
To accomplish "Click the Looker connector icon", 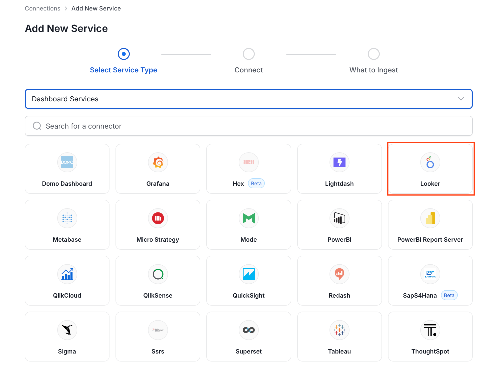I will pos(430,162).
